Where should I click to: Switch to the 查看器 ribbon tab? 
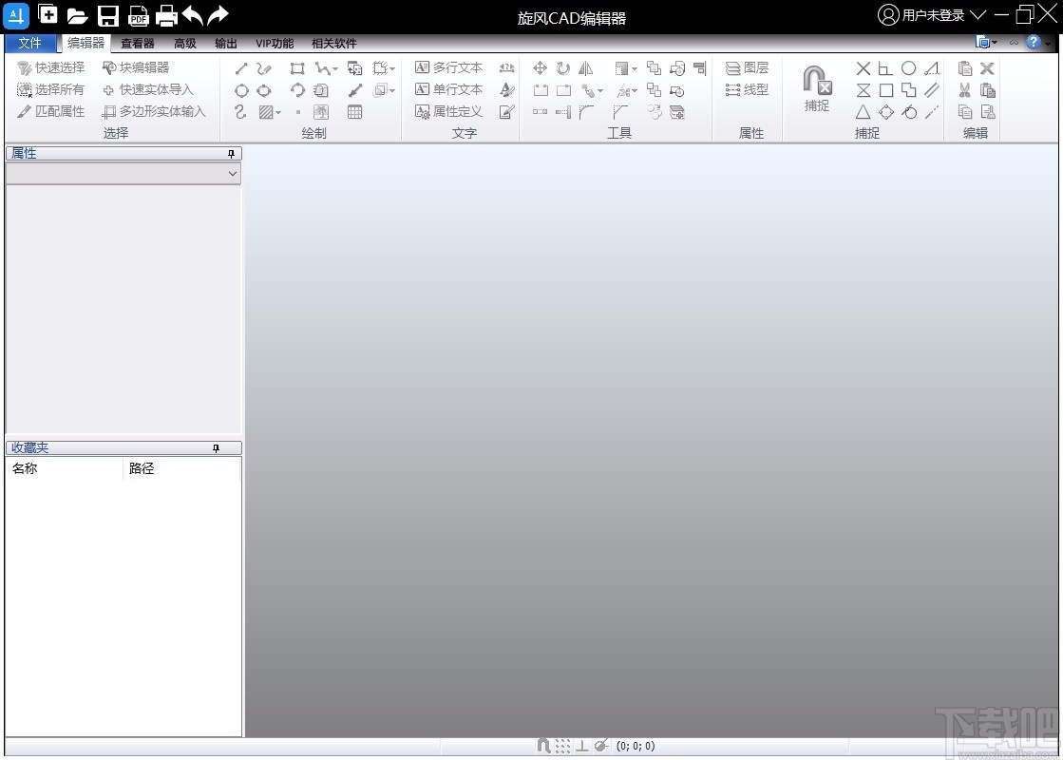(x=138, y=44)
